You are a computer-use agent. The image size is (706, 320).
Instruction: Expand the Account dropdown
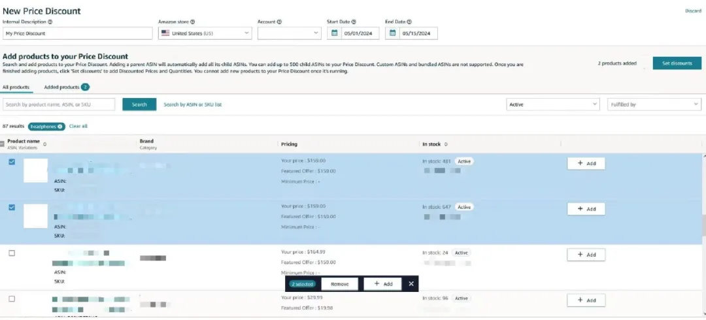(288, 33)
